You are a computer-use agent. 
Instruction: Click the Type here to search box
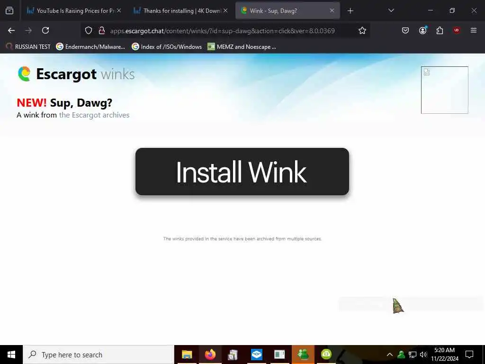pyautogui.click(x=99, y=355)
